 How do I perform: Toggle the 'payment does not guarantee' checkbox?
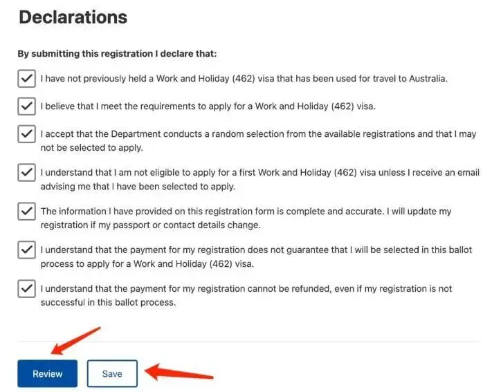coord(26,250)
